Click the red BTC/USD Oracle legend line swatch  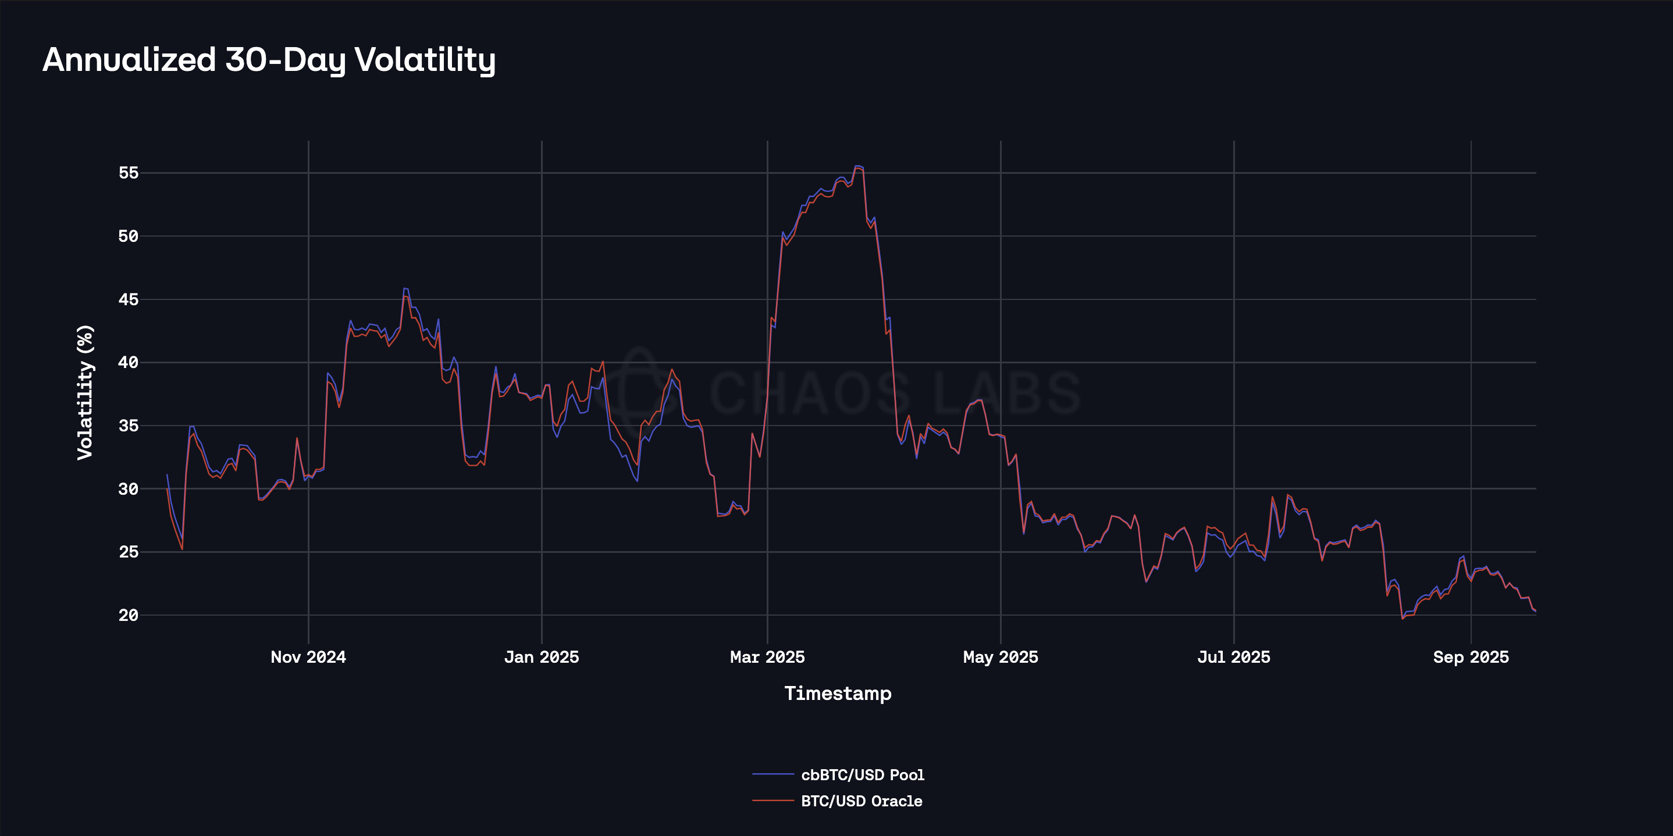(x=773, y=802)
